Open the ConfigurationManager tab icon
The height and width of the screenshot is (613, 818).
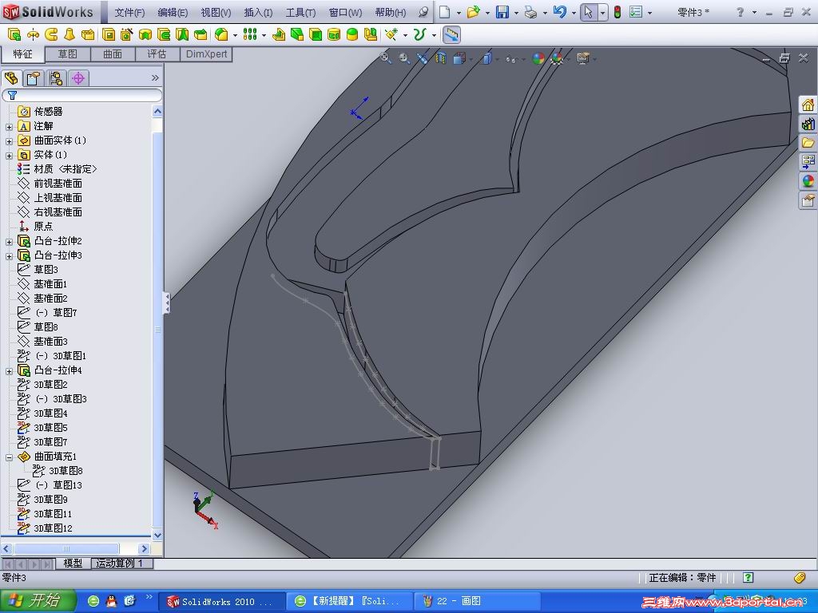coord(56,78)
